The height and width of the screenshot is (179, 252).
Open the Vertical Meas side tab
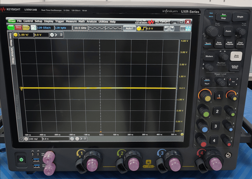pos(13,56)
